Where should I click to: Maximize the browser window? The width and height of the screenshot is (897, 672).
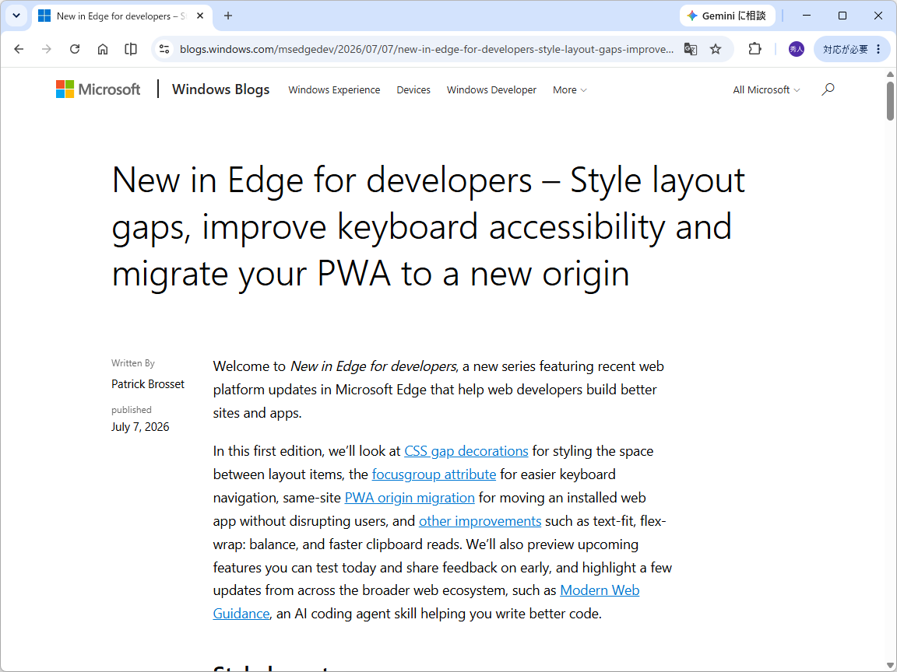click(842, 16)
